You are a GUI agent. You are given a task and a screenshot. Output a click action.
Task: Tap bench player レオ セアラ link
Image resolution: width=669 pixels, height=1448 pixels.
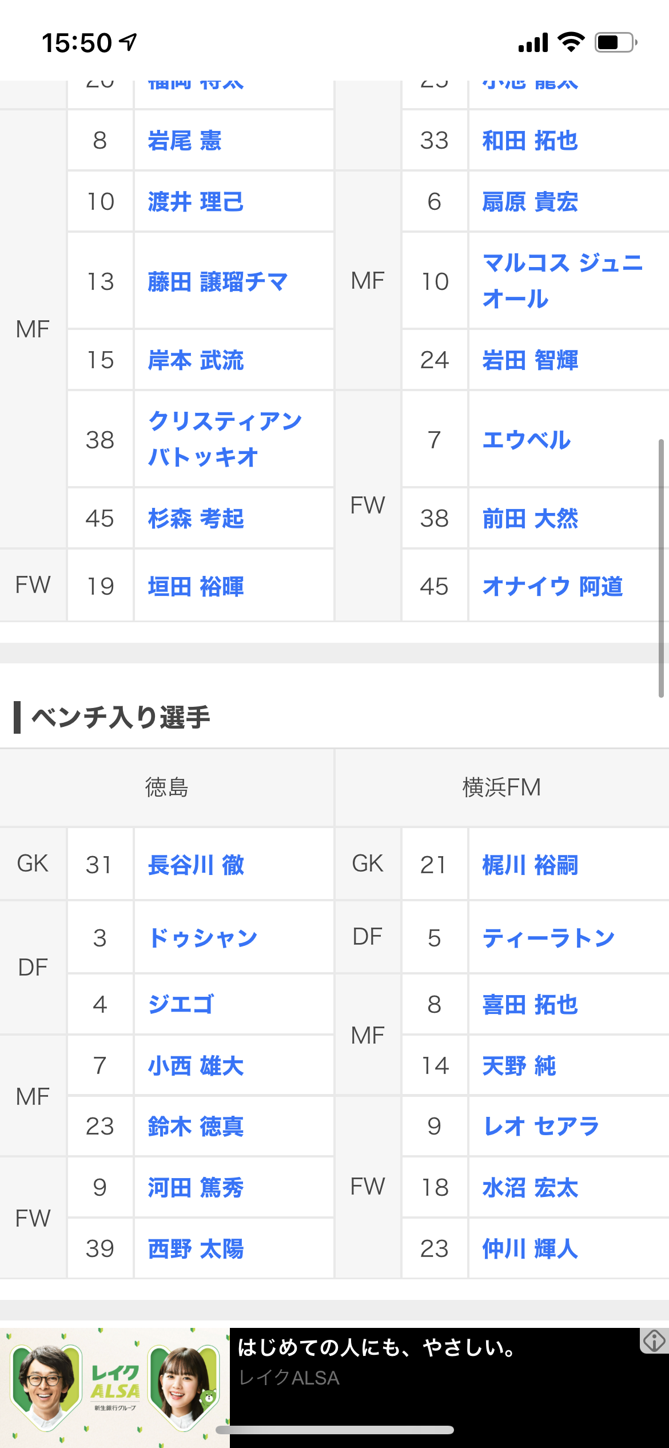tap(541, 1127)
